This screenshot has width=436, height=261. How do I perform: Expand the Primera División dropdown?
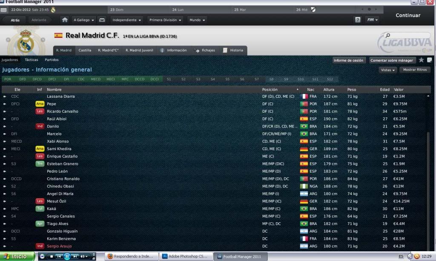(165, 20)
